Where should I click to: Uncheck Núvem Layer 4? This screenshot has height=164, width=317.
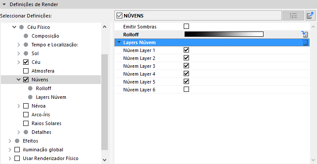[x=186, y=73]
